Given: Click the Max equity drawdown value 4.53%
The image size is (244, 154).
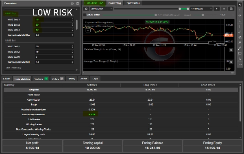Looking at the screenshot, I should pyautogui.click(x=92, y=114).
